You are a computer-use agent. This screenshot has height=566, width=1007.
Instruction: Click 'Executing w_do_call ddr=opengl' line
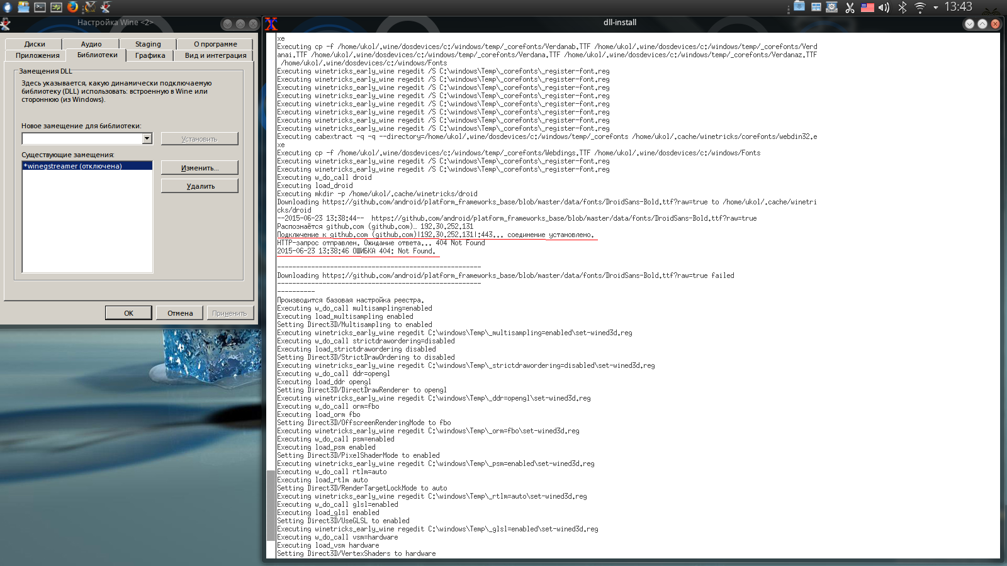(334, 374)
